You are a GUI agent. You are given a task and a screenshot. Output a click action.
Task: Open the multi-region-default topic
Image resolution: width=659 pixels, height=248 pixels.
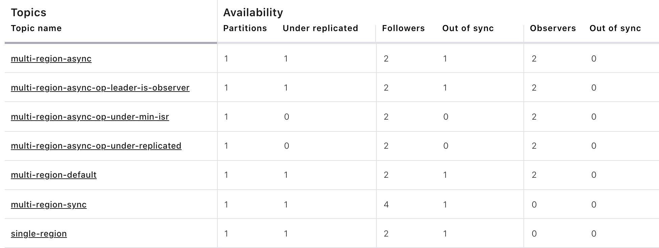pos(54,175)
